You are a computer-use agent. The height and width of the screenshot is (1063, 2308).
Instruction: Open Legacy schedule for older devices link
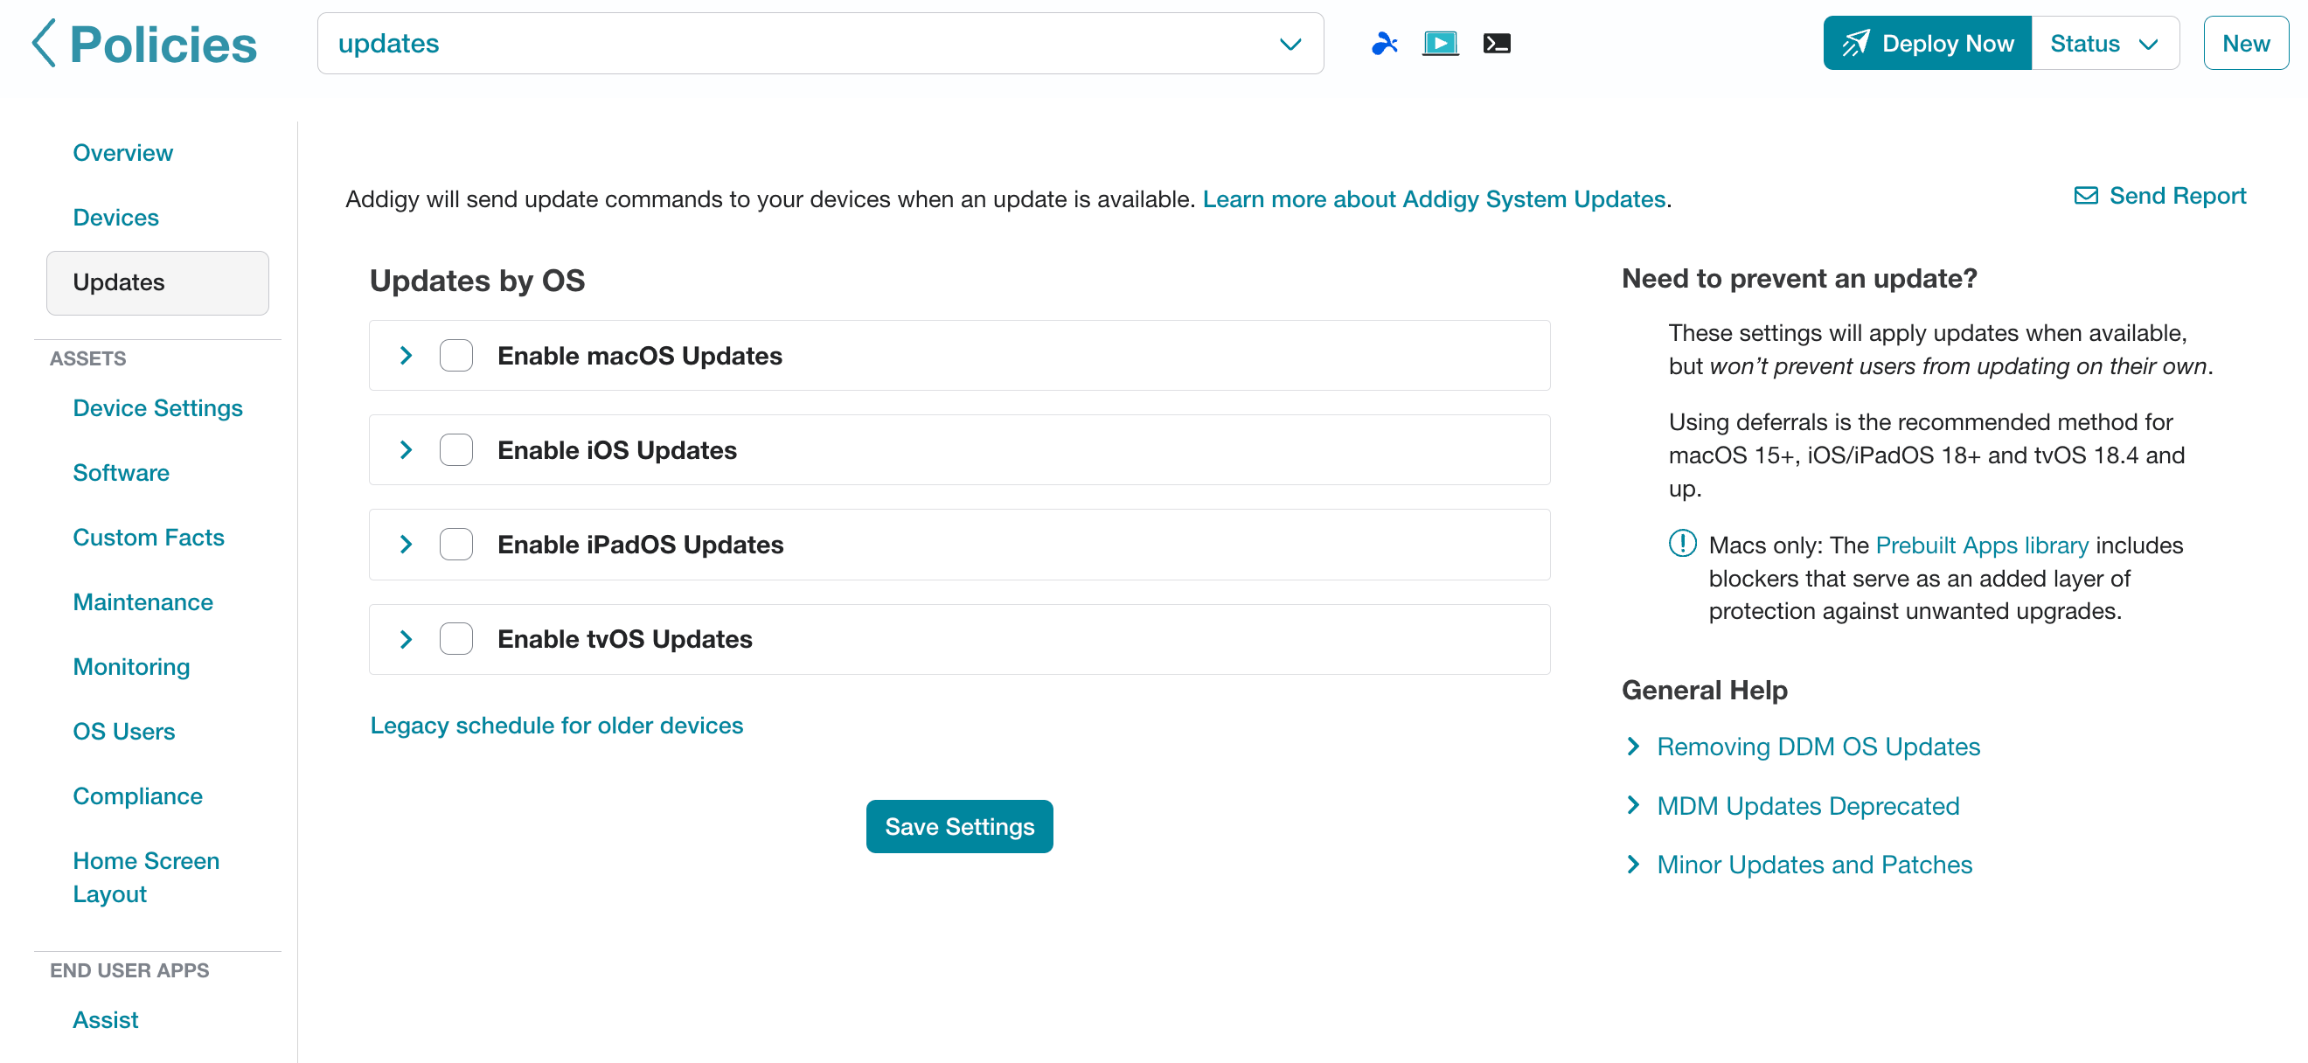pos(556,725)
